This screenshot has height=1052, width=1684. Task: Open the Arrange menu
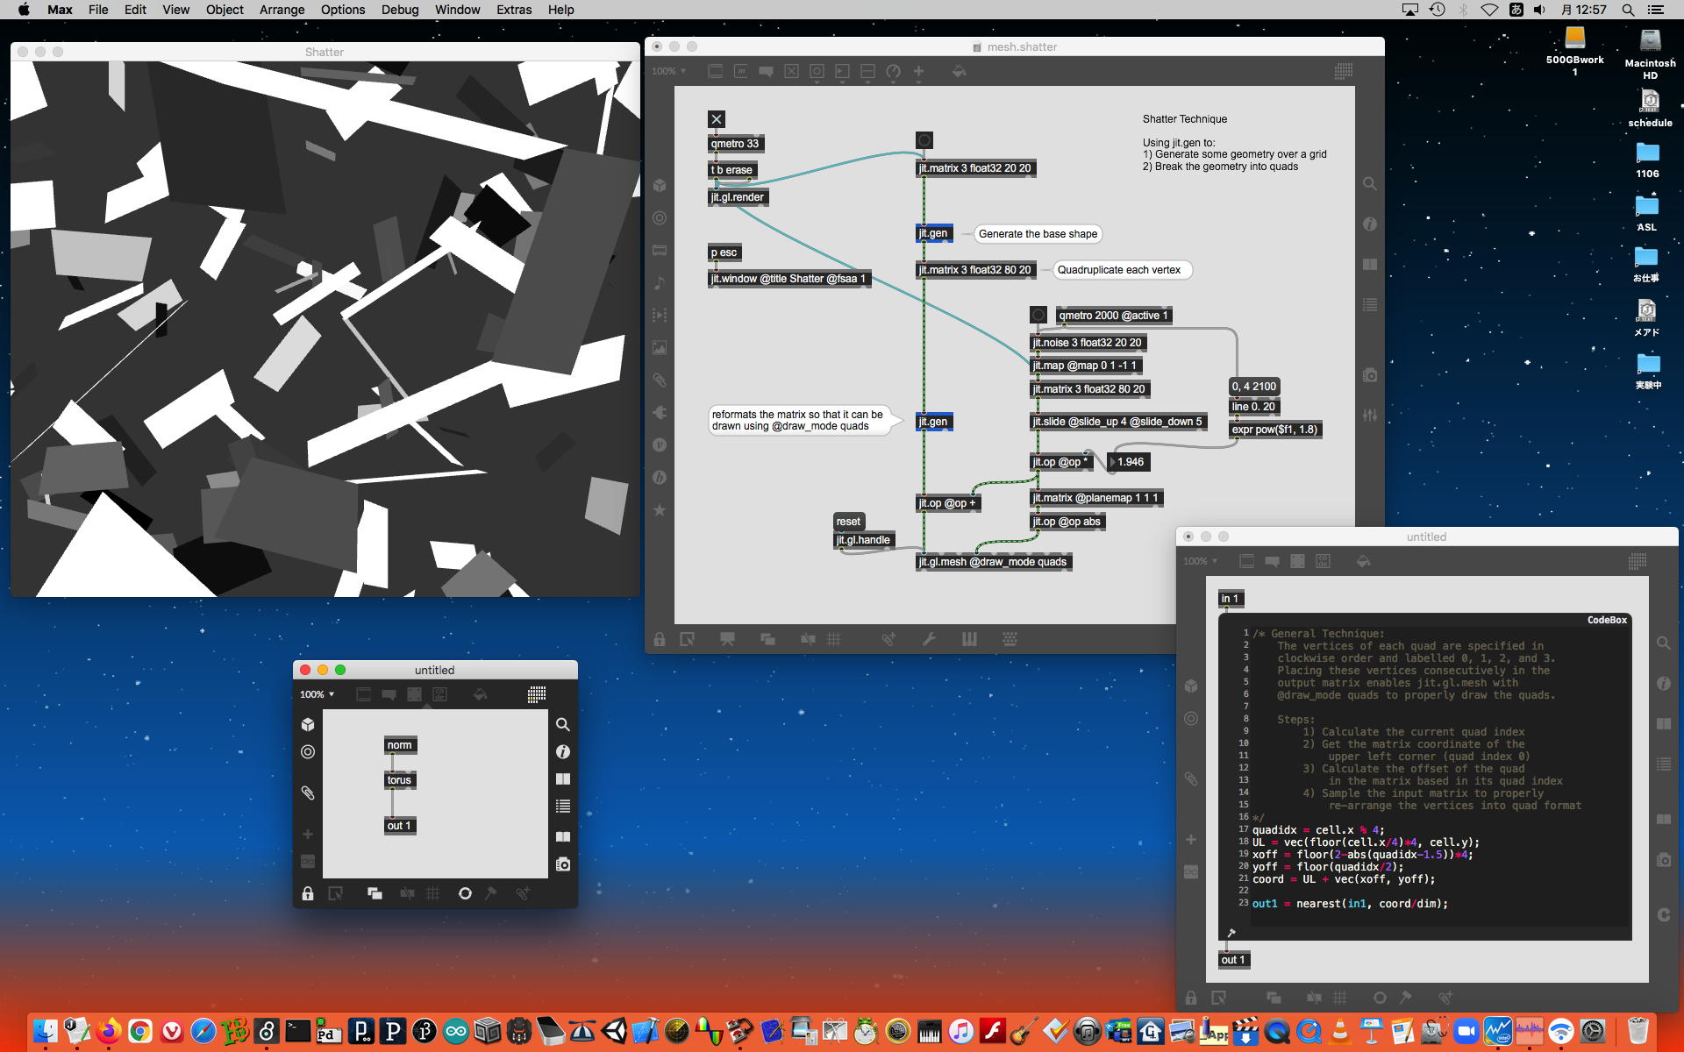tap(282, 10)
